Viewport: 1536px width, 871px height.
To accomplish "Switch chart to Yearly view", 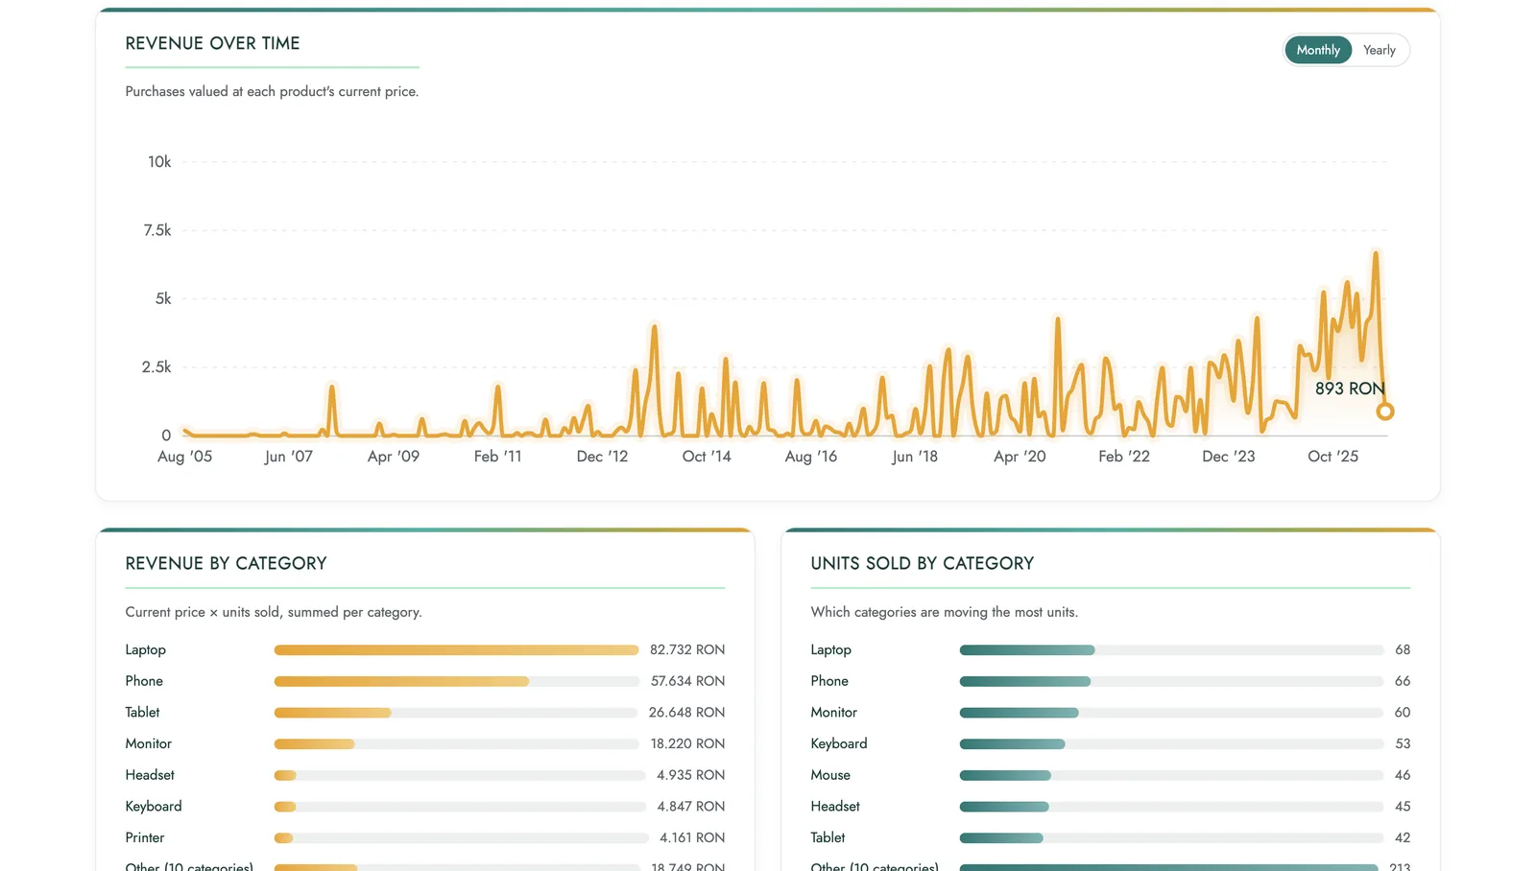I will (1380, 50).
